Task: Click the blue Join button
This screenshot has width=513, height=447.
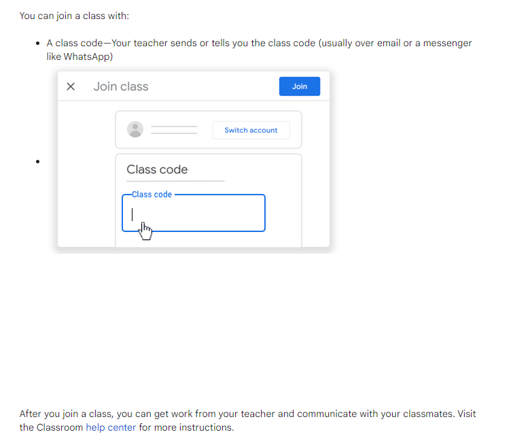Action: click(299, 86)
